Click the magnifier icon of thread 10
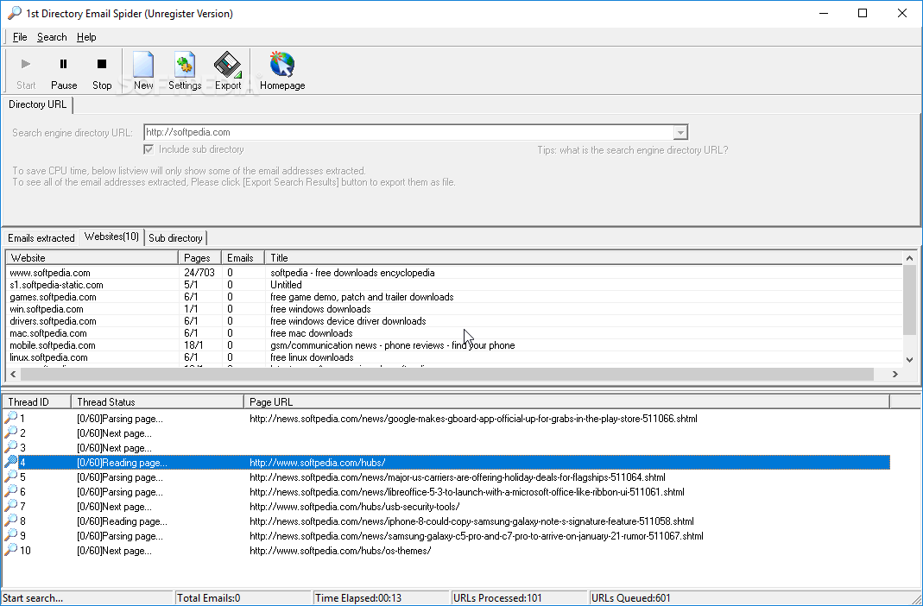This screenshot has height=606, width=923. click(x=10, y=550)
